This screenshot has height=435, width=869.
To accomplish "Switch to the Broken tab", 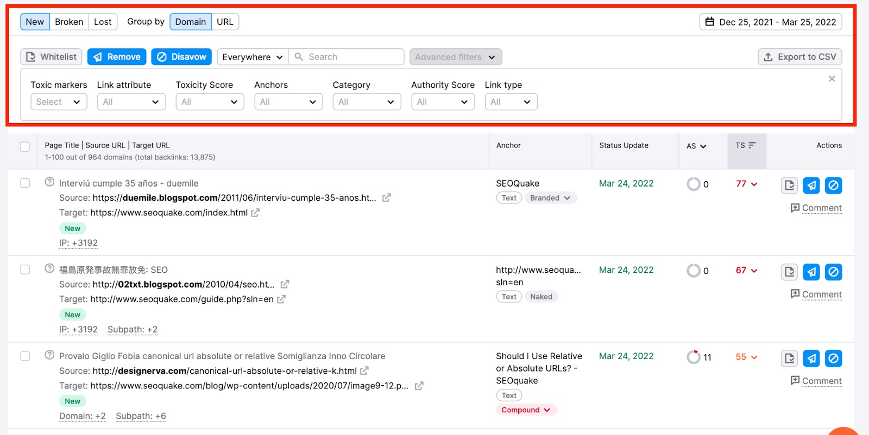I will click(69, 22).
